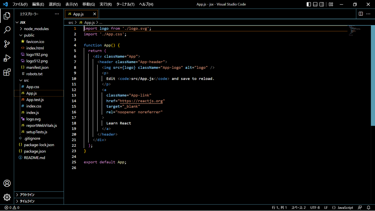This screenshot has width=375, height=211.
Task: Open the Manage gear icon
Action: click(x=7, y=197)
